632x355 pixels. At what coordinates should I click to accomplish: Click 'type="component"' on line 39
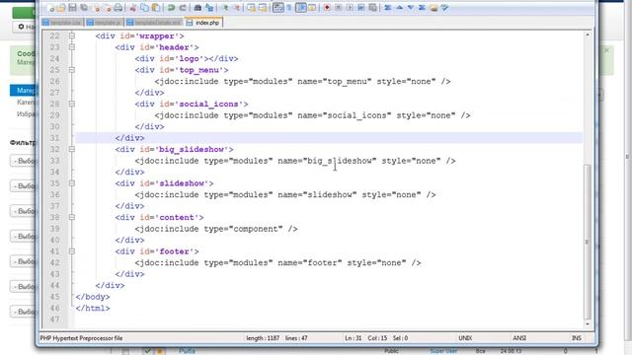pyautogui.click(x=244, y=229)
